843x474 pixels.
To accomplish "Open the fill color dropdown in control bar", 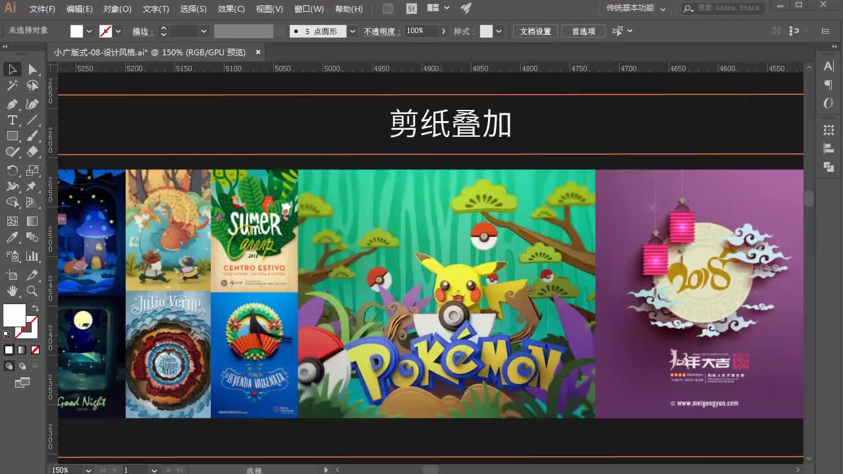I will tap(90, 31).
